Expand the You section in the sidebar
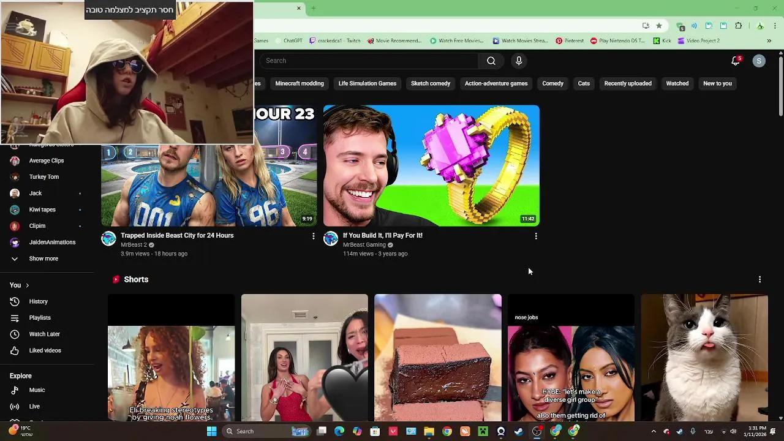The height and width of the screenshot is (441, 784). [x=15, y=285]
